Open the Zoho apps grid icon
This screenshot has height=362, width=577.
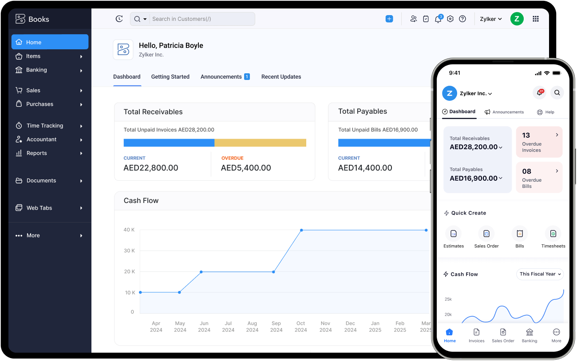[535, 19]
